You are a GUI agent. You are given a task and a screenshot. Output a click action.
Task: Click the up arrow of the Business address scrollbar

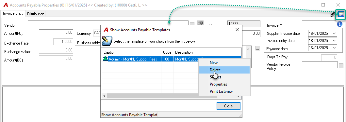pyautogui.click(x=249, y=49)
